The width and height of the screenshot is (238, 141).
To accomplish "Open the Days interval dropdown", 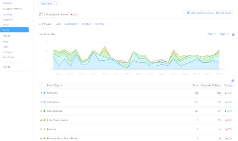I will [224, 34].
